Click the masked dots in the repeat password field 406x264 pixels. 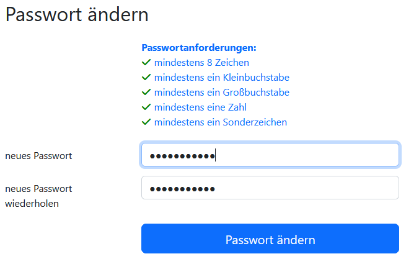tap(183, 189)
